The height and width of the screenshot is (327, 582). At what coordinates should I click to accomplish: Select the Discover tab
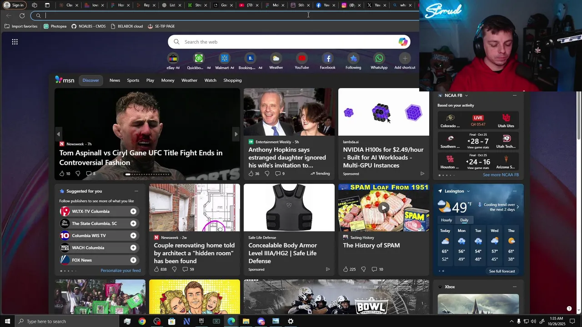coord(90,80)
